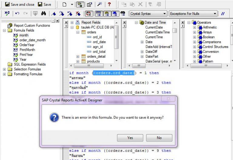The width and height of the screenshot is (233, 160).
Task: Close the SAP Crystal Reports dialog
Action: pos(168,99)
